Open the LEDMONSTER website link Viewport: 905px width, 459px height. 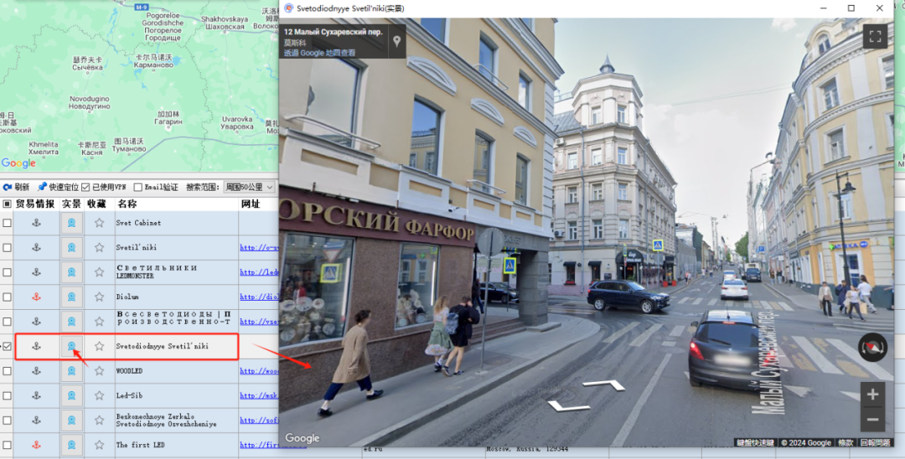click(x=259, y=272)
